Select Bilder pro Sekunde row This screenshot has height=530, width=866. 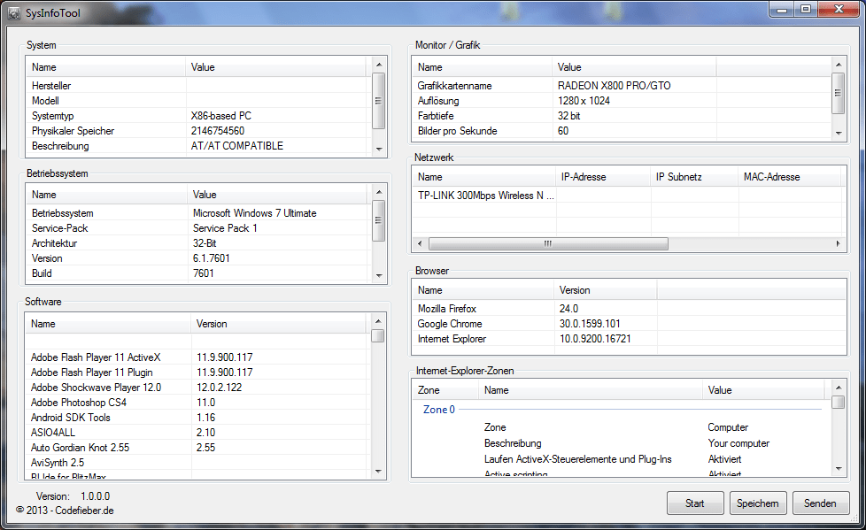[x=622, y=131]
